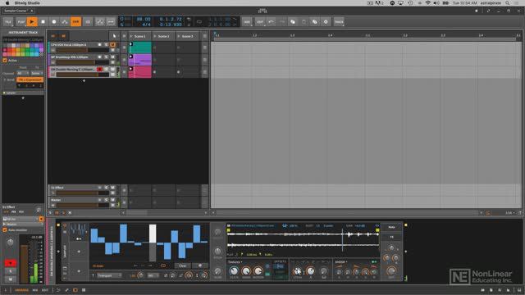Toggle arranger automation write button
This screenshot has width=525, height=295.
[x=65, y=22]
